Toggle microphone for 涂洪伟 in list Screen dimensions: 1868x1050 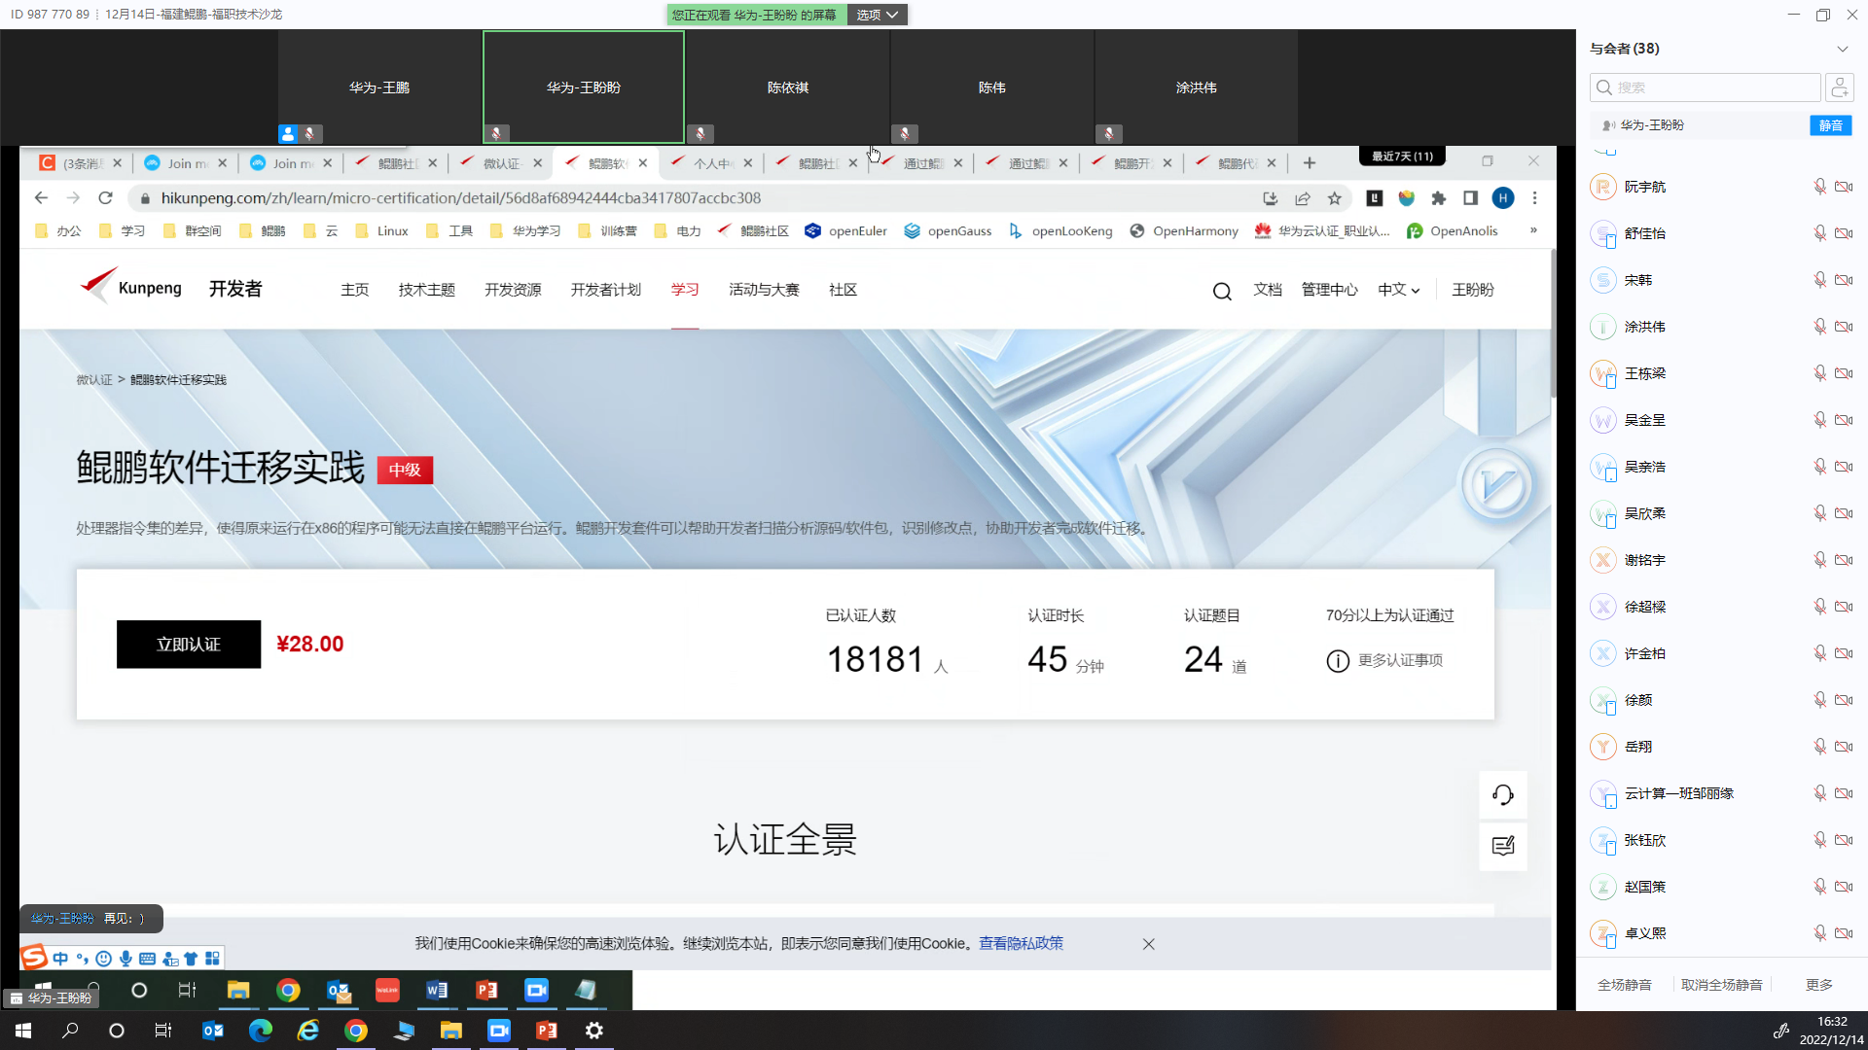(1819, 327)
